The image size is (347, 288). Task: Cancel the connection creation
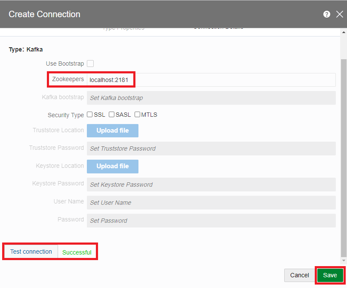299,275
